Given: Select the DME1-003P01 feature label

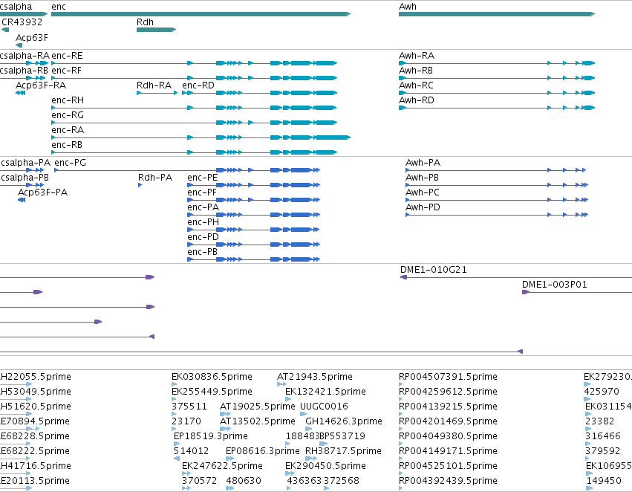Looking at the screenshot, I should [555, 285].
